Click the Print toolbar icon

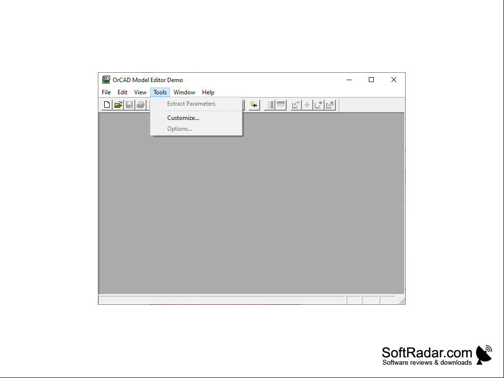pos(141,105)
